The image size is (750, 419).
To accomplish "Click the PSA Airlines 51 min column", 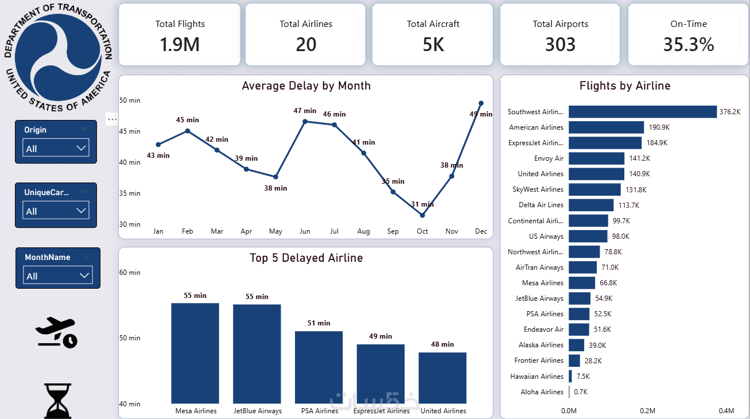I will 319,367.
